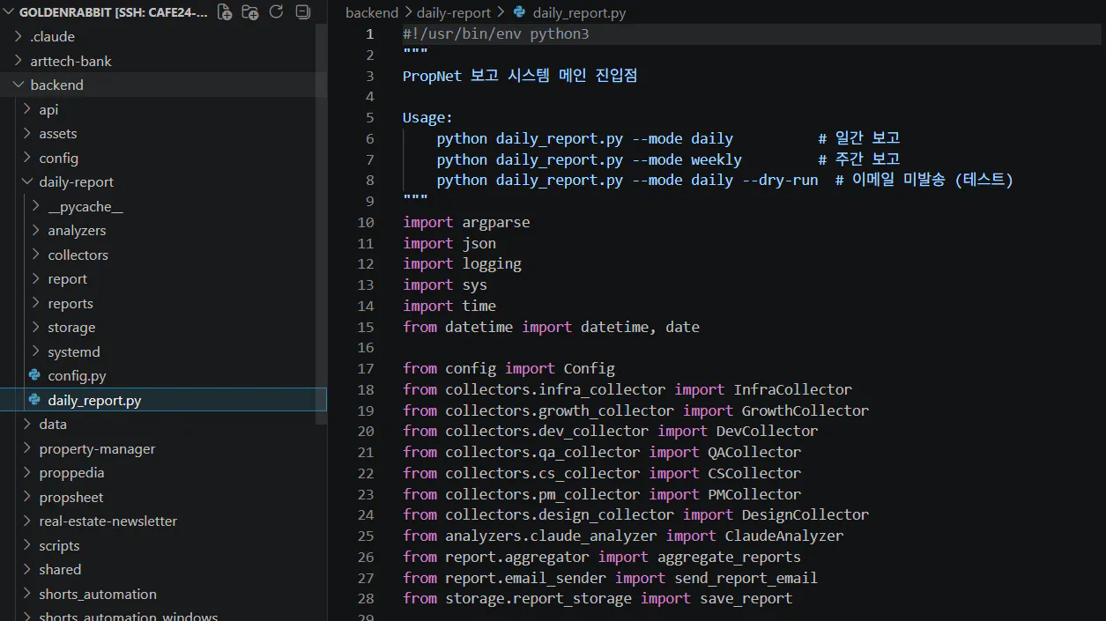Click the 'ClaudeAnalyzer' identifier
Image resolution: width=1106 pixels, height=621 pixels.
point(784,536)
